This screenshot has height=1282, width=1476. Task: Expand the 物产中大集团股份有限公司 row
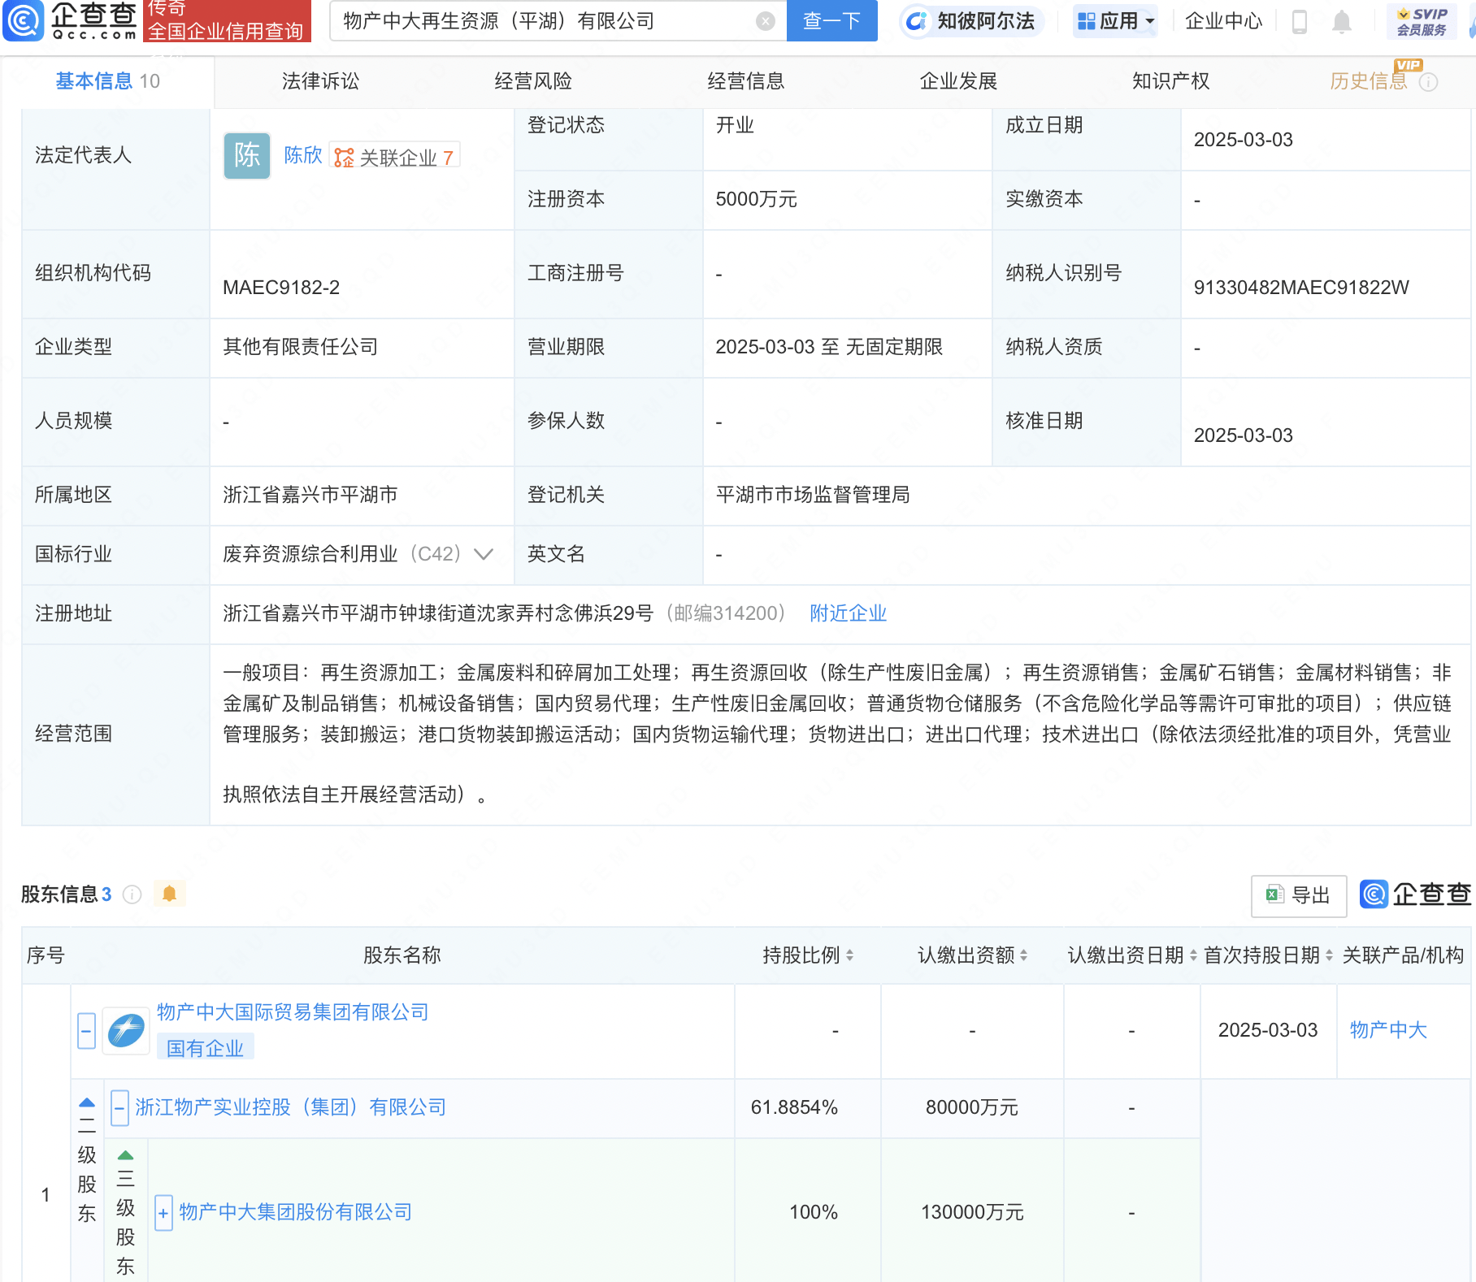point(163,1213)
